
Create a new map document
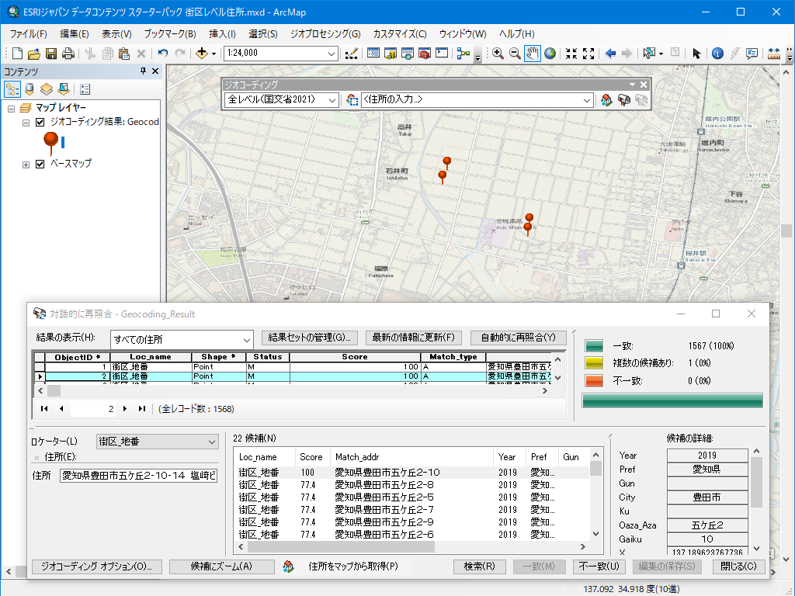point(17,54)
